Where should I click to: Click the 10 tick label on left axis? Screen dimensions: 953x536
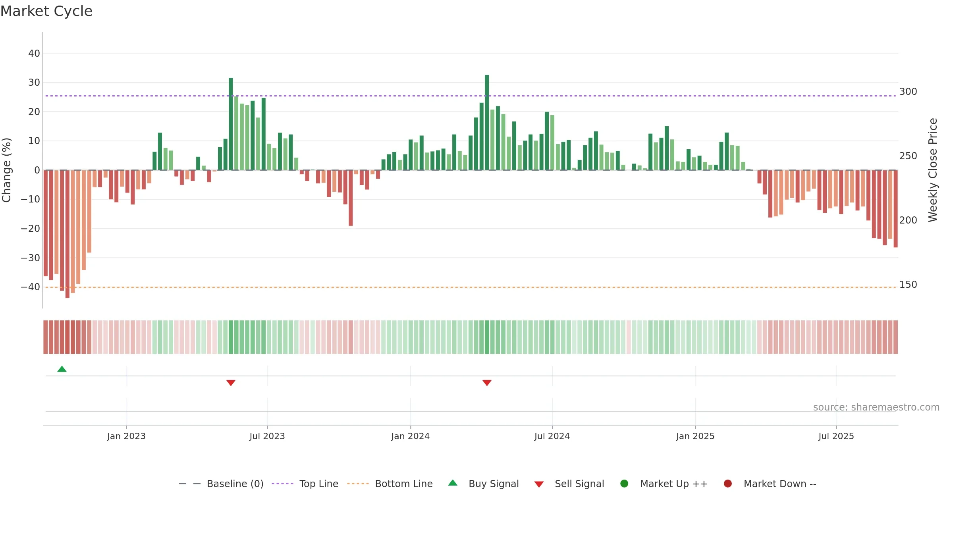click(34, 141)
